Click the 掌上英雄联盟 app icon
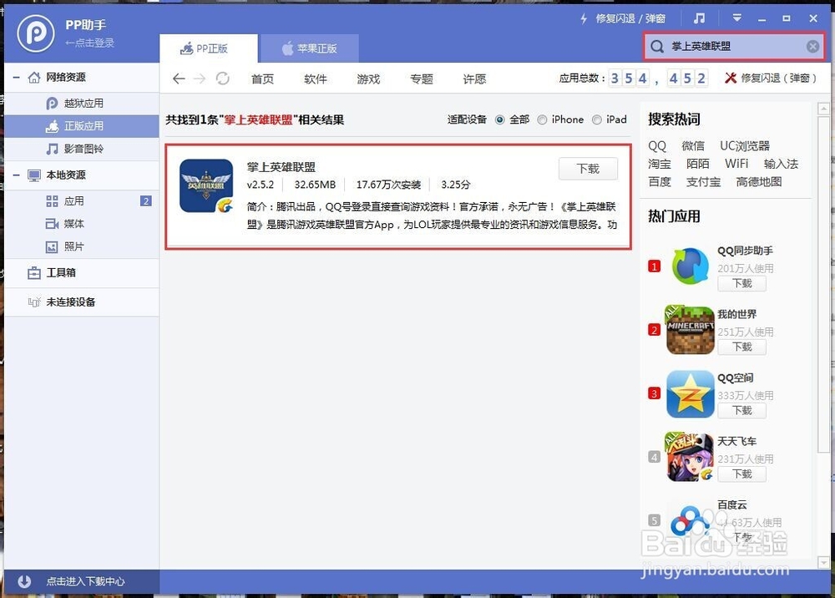This screenshot has width=835, height=598. pyautogui.click(x=206, y=185)
